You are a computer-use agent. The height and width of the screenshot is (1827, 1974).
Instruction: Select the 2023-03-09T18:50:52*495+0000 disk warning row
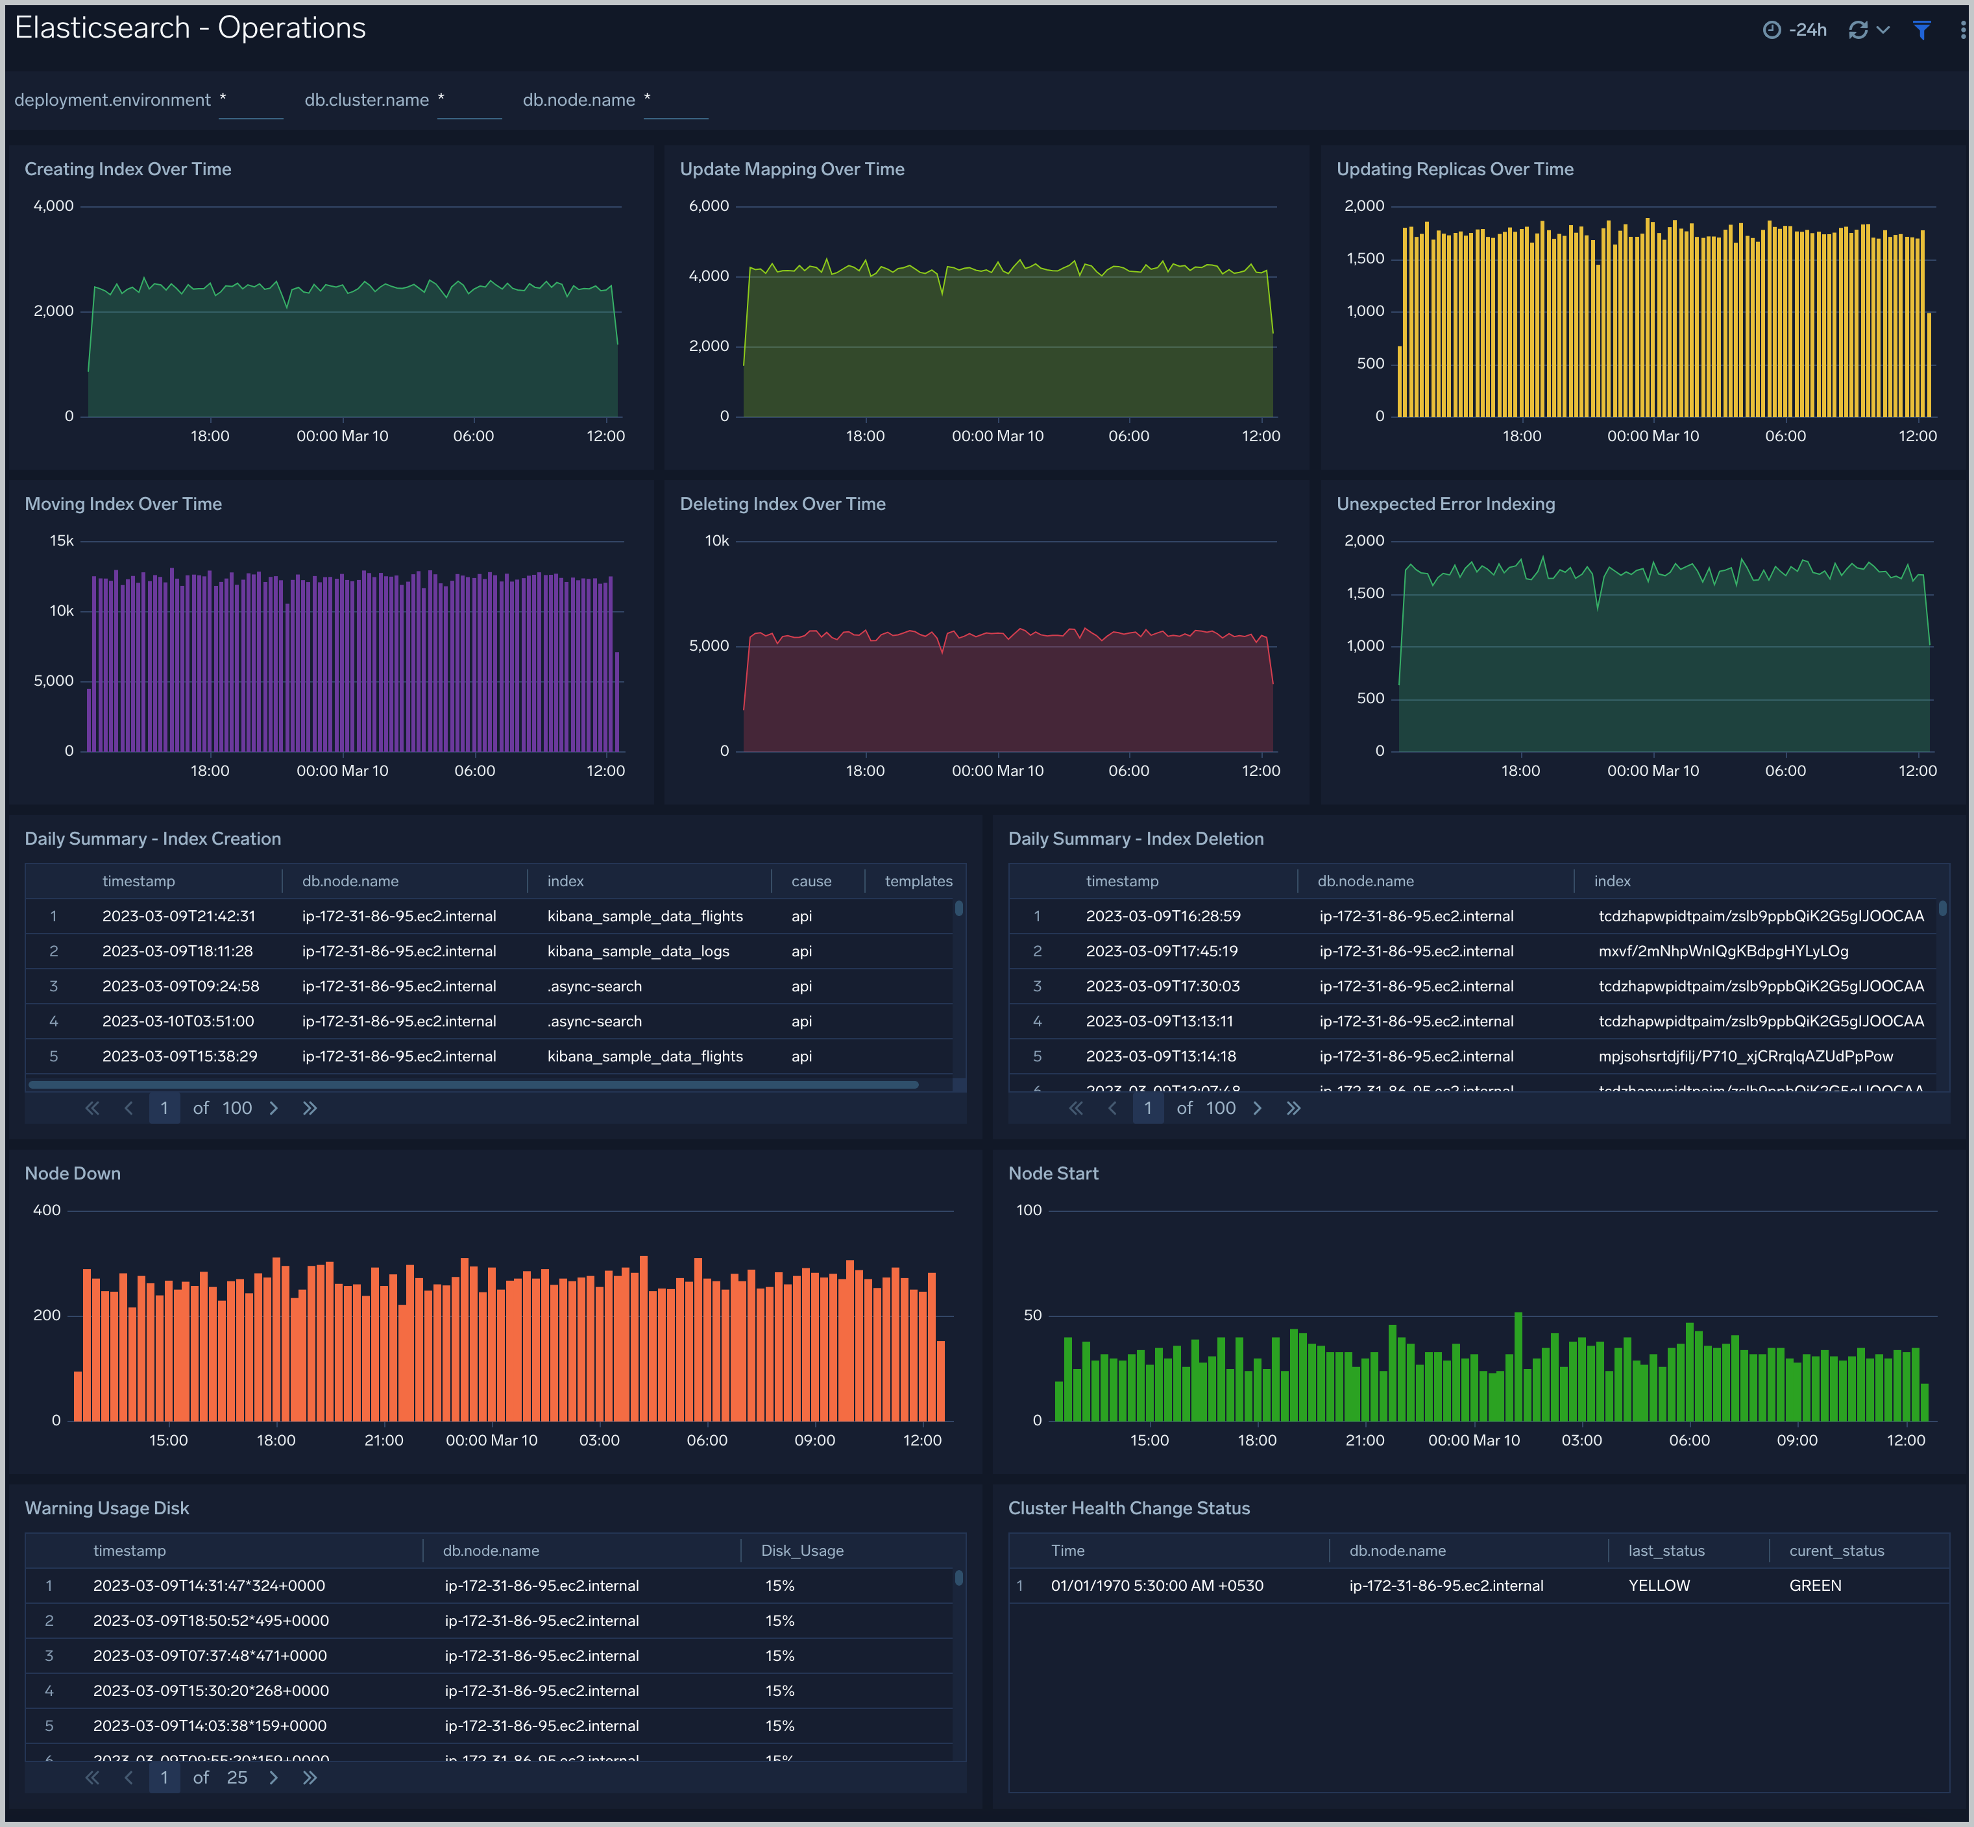click(x=489, y=1621)
